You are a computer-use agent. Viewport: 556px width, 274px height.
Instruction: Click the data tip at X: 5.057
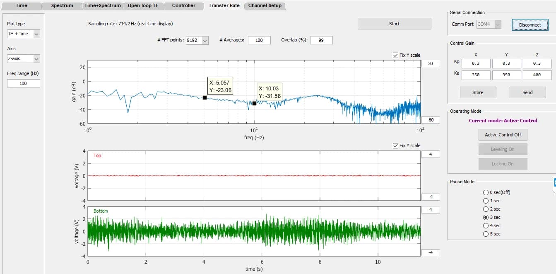tap(219, 86)
